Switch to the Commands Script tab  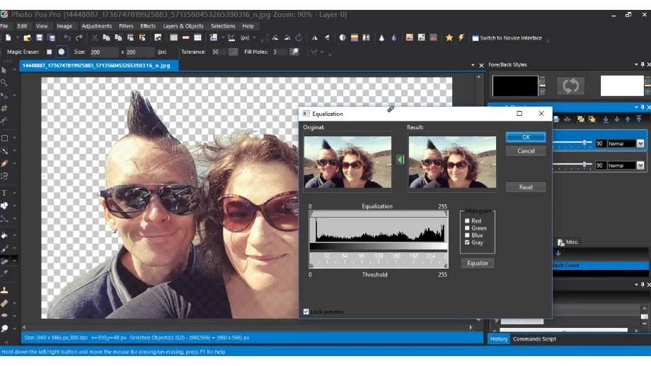pos(534,339)
